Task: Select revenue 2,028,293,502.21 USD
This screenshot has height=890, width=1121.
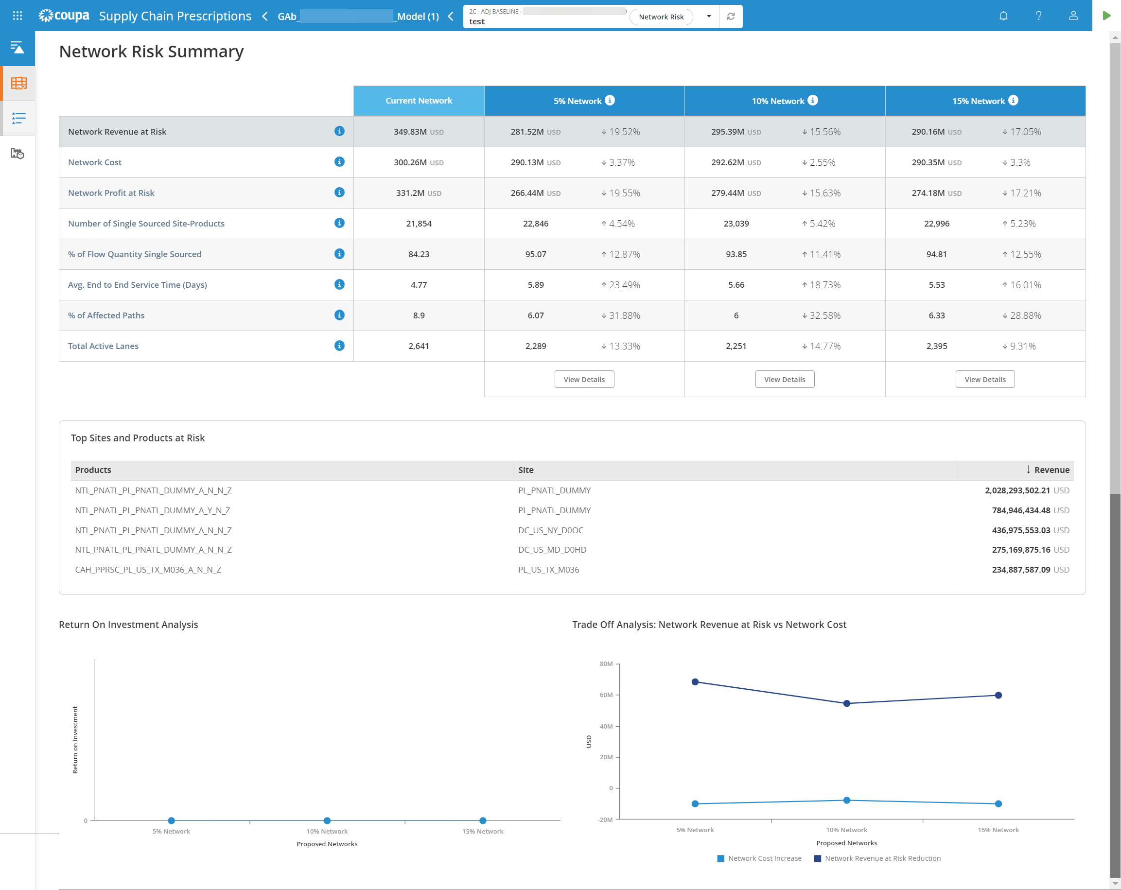Action: coord(1027,490)
